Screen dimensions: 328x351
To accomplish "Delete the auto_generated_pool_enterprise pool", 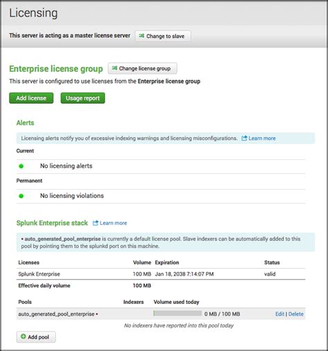I will point(295,314).
